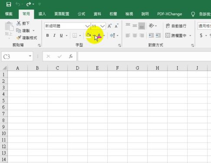Select column C header
The width and height of the screenshot is (211, 163).
(57, 68)
